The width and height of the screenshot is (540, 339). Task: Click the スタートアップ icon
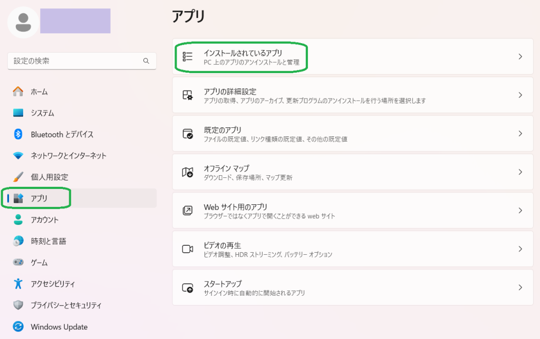pyautogui.click(x=187, y=287)
